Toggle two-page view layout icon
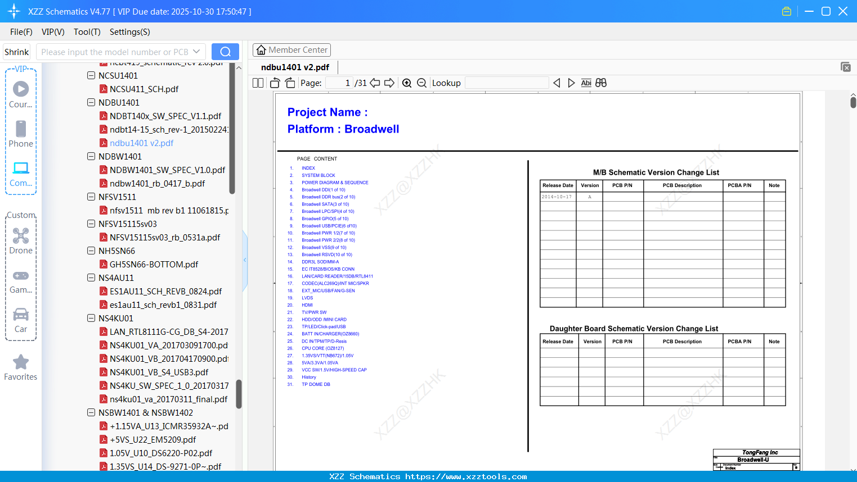This screenshot has width=857, height=482. (258, 83)
